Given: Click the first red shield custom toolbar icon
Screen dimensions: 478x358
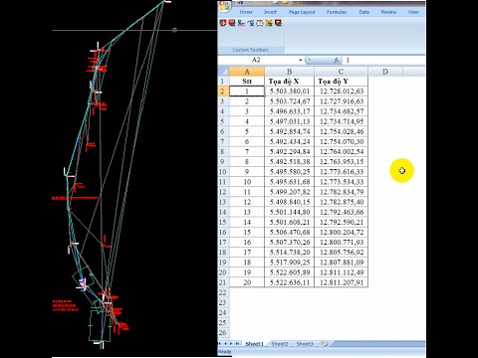Looking at the screenshot, I should tap(223, 23).
